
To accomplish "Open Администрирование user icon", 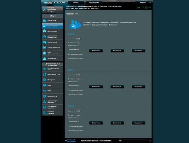I will pos(44,102).
